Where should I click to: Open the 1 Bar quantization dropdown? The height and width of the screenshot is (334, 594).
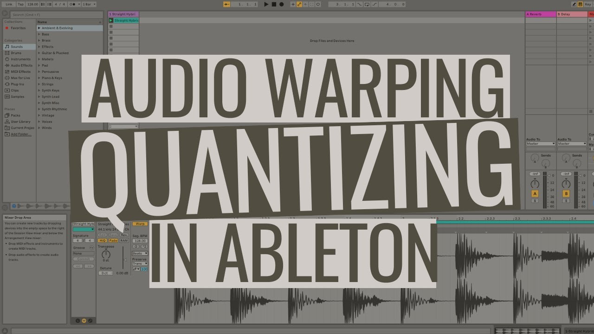(89, 4)
